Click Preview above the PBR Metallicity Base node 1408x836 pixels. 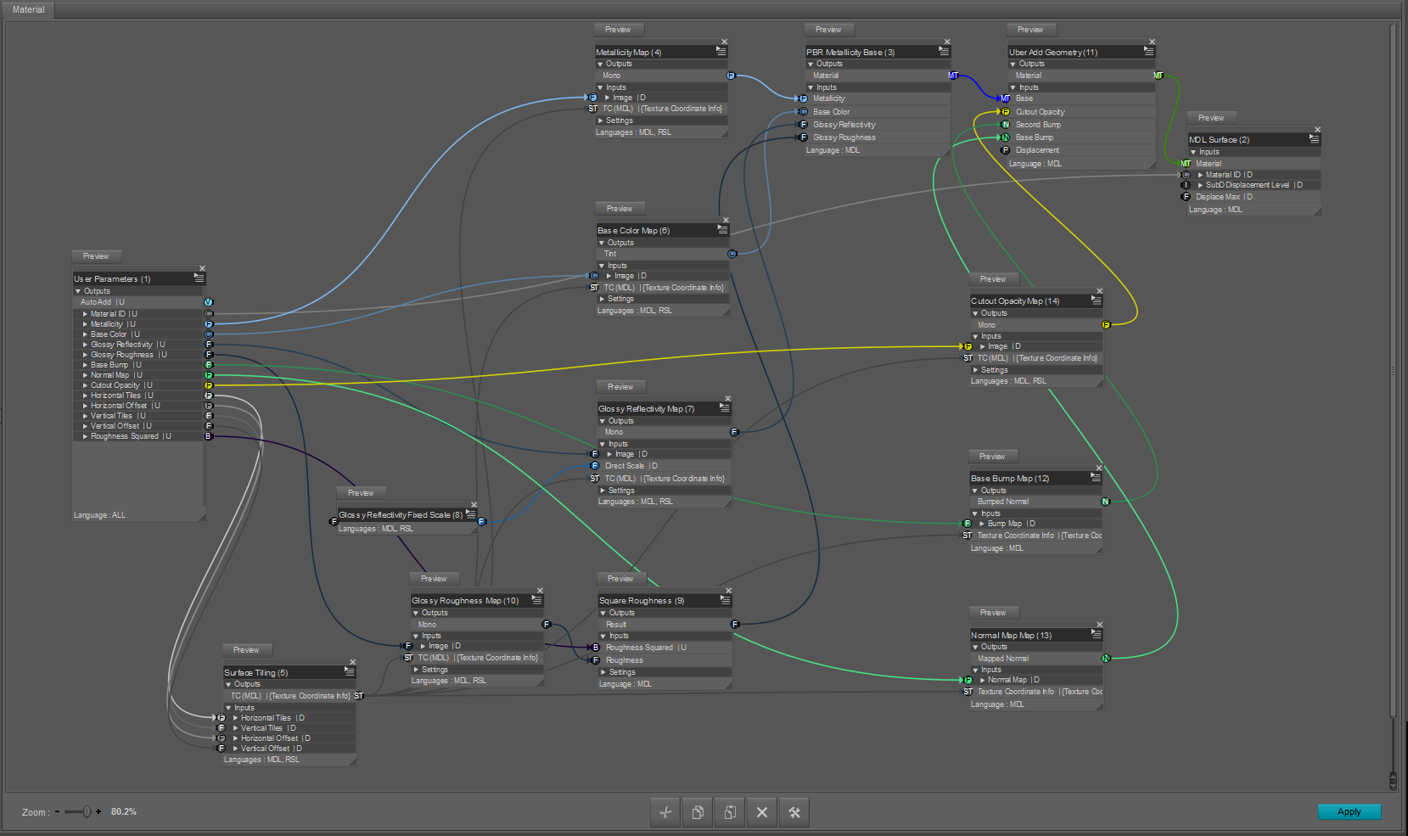[x=828, y=30]
